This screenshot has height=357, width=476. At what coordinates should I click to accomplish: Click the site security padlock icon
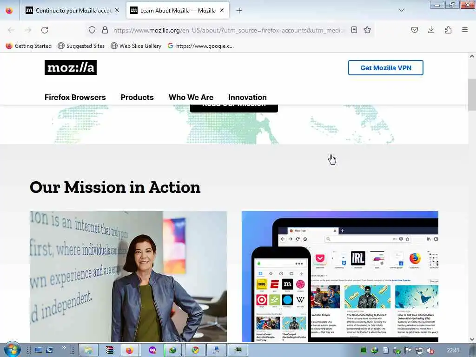tap(105, 30)
